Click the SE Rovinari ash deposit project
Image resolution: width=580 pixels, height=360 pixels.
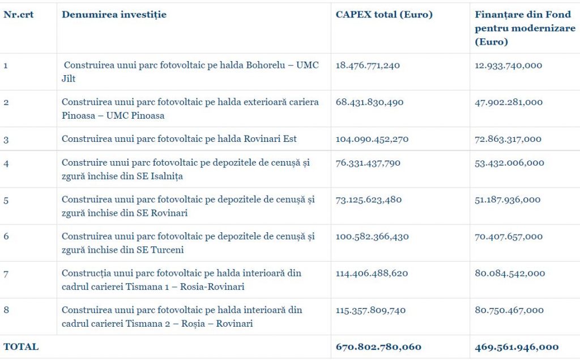(x=189, y=206)
